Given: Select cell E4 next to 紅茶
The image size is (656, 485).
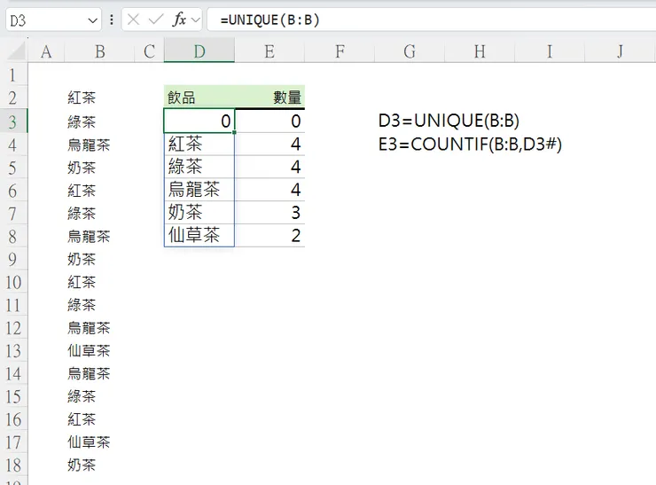Looking at the screenshot, I should (269, 145).
